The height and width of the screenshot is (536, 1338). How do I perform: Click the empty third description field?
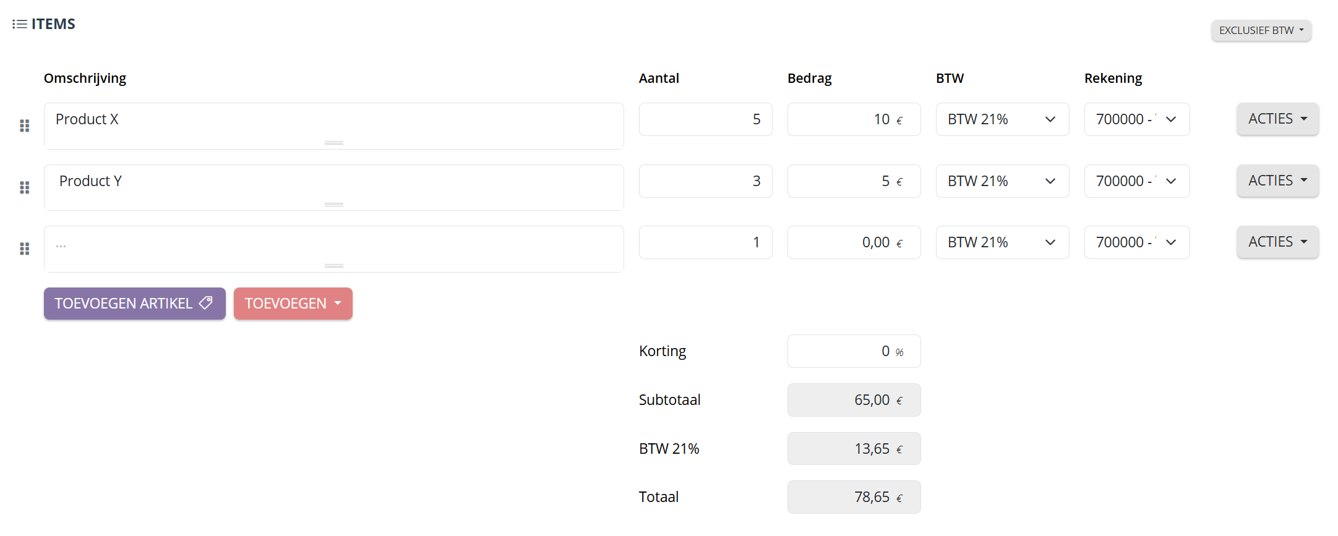coord(333,246)
